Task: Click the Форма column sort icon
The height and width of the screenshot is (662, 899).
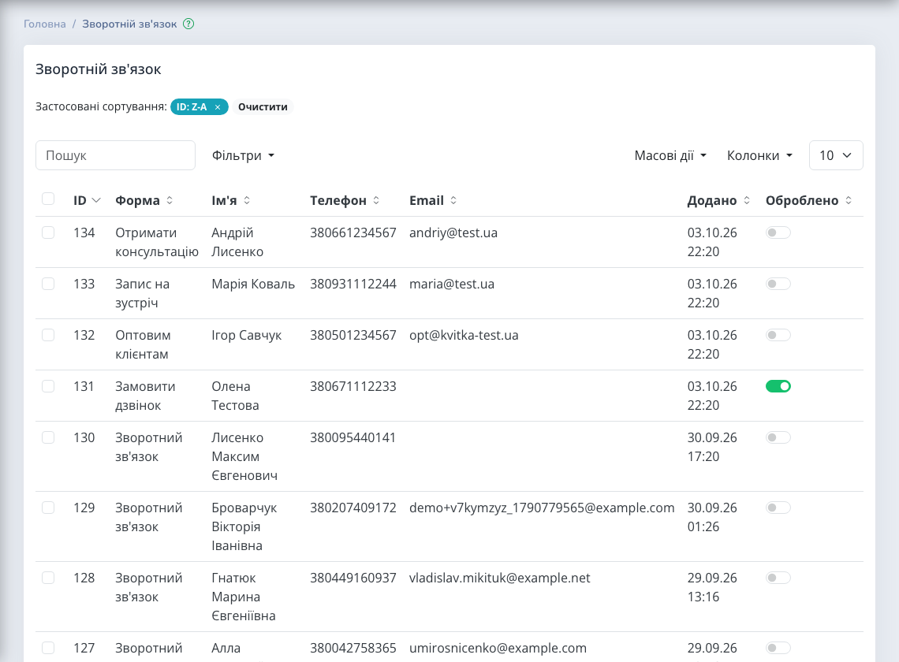Action: point(170,200)
